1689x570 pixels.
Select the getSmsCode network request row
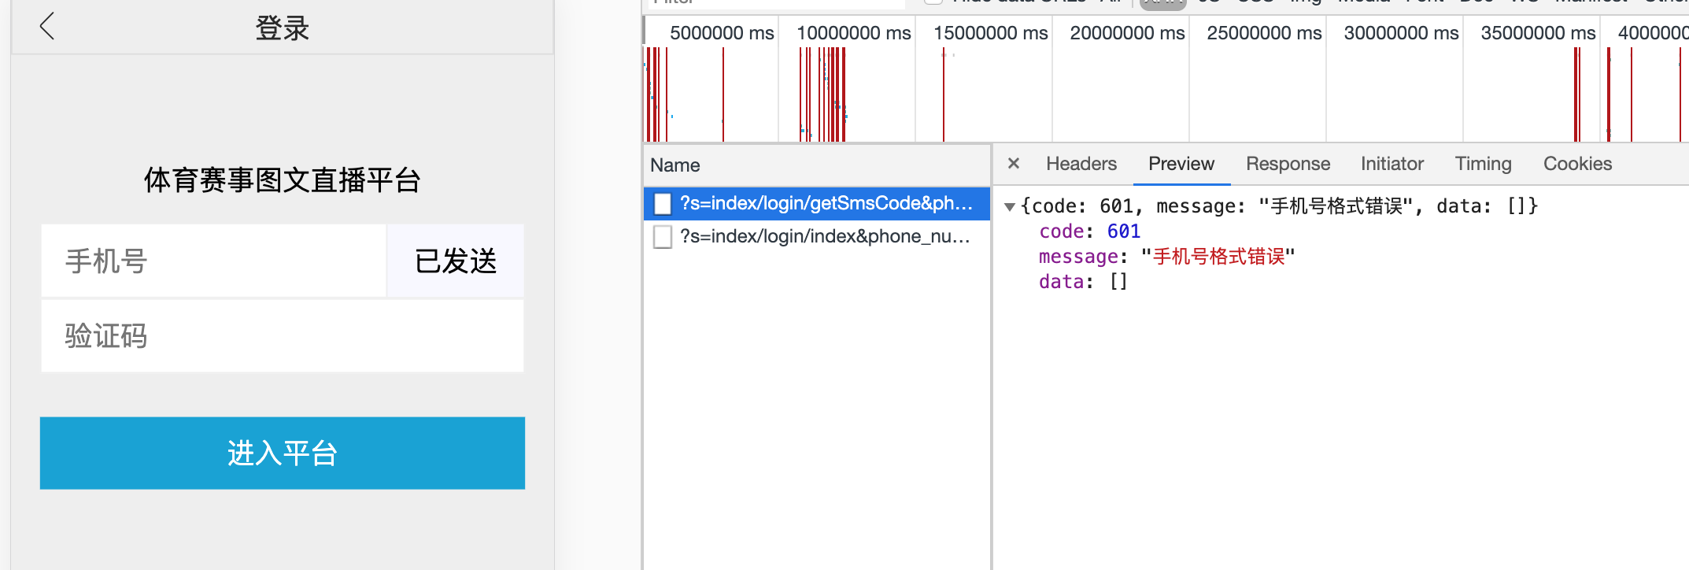tap(817, 204)
